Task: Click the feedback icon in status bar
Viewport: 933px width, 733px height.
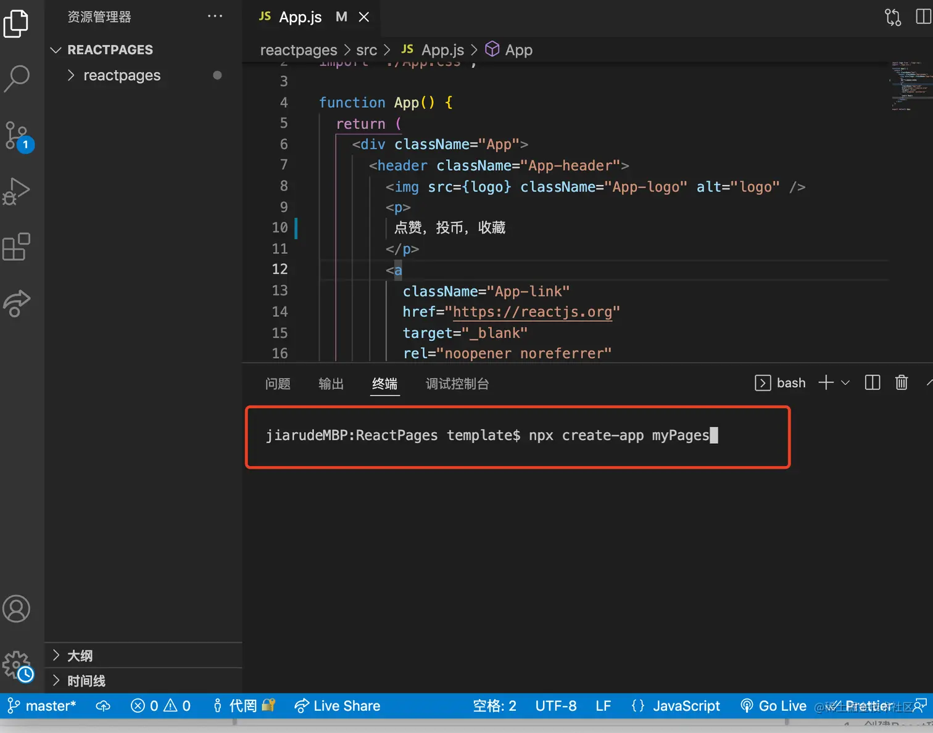Action: 920,706
